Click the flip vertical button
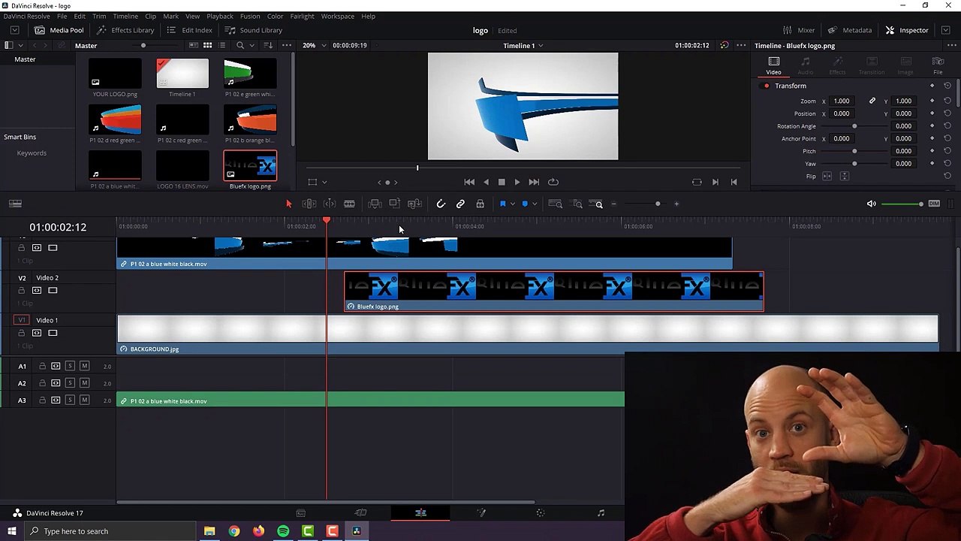The image size is (961, 541). click(844, 176)
